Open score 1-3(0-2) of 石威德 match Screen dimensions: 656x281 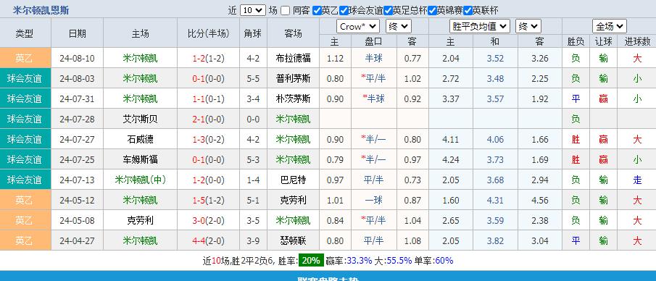point(208,140)
